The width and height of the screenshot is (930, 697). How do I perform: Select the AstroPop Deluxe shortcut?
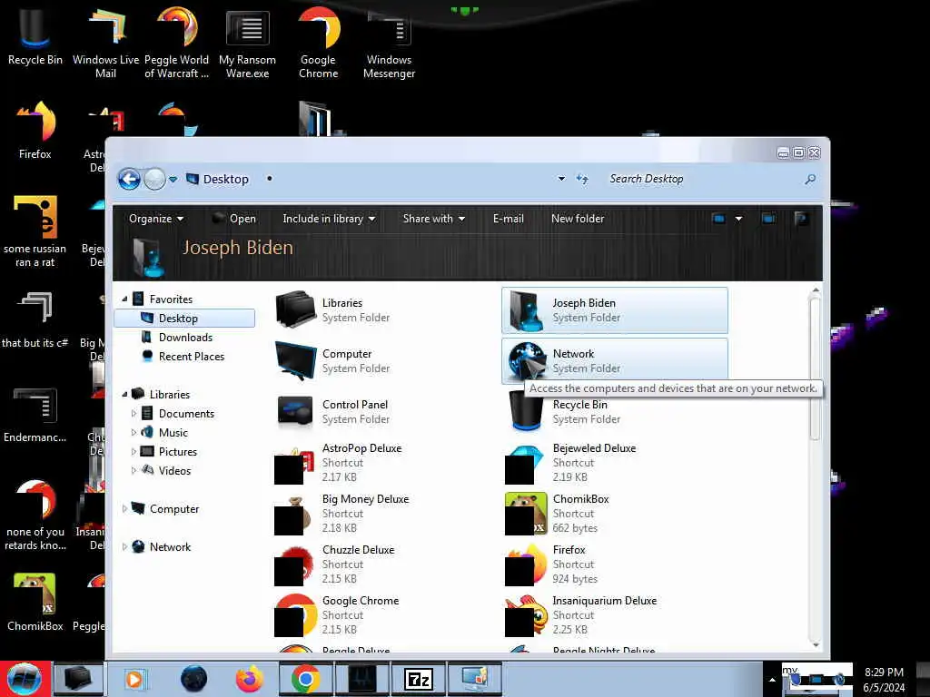pos(383,463)
